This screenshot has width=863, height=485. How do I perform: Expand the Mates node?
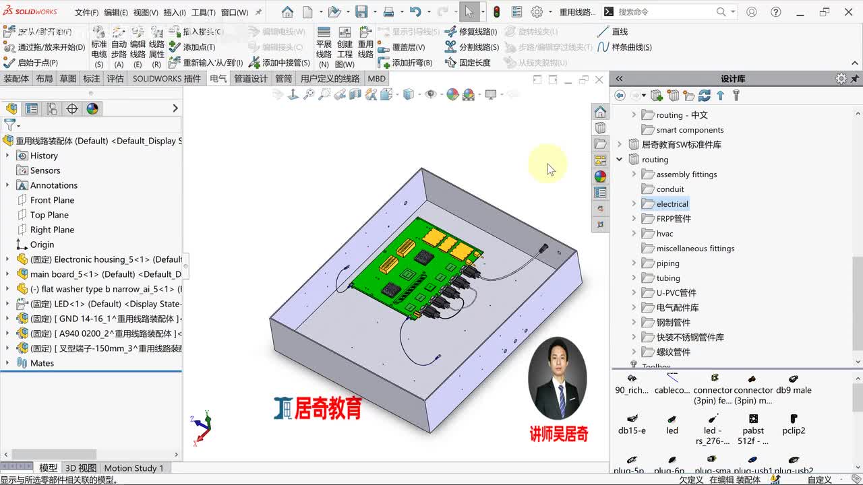pos(7,363)
